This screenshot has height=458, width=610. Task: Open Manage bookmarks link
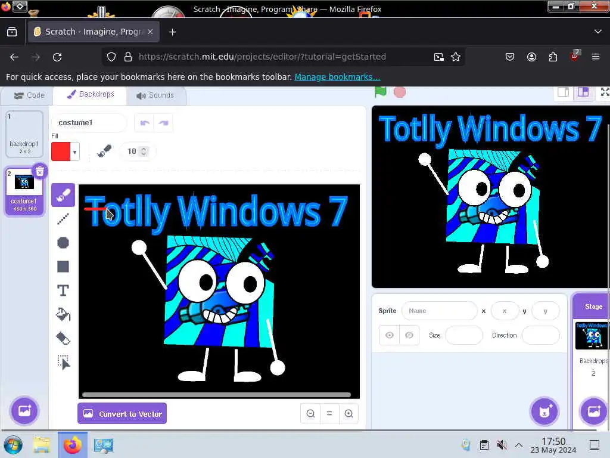point(337,77)
